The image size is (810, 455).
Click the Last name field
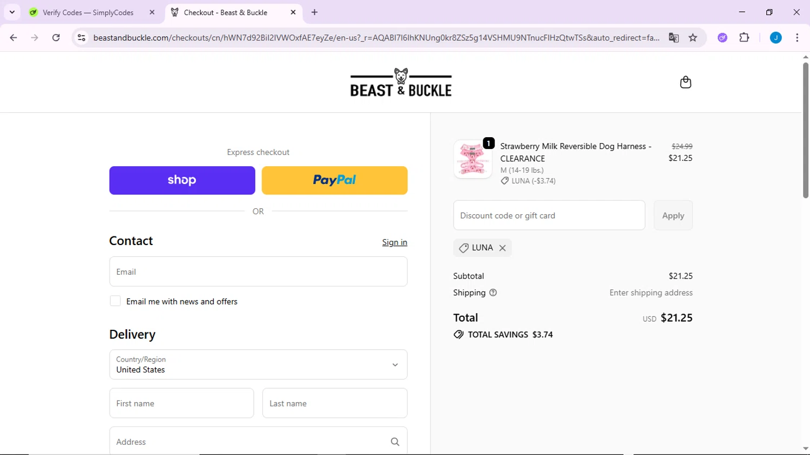335,403
